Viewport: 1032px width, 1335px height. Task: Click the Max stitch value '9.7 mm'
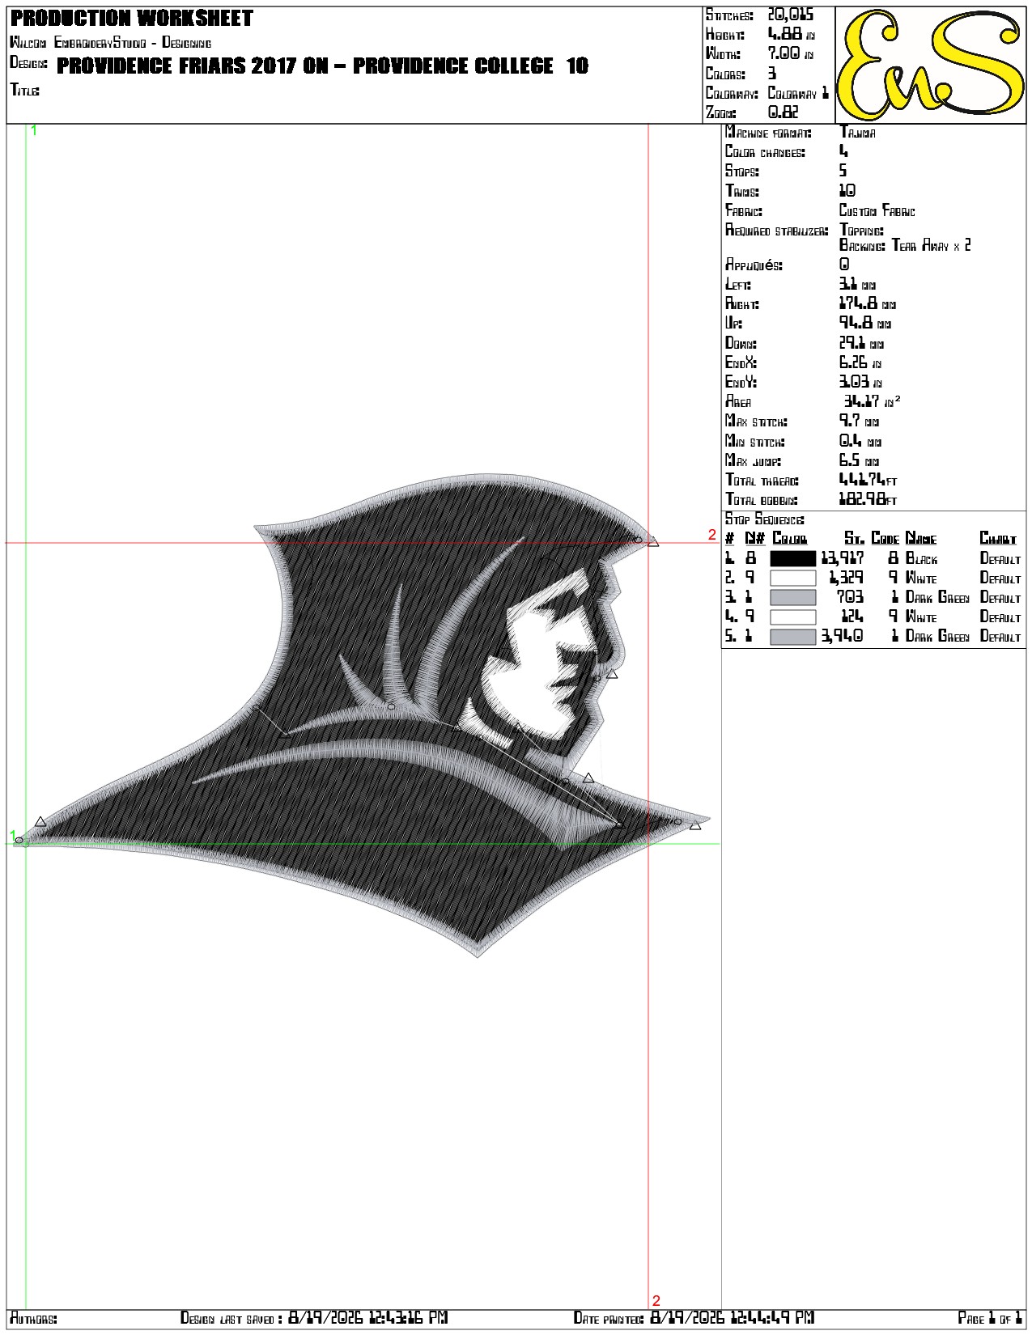(x=859, y=421)
